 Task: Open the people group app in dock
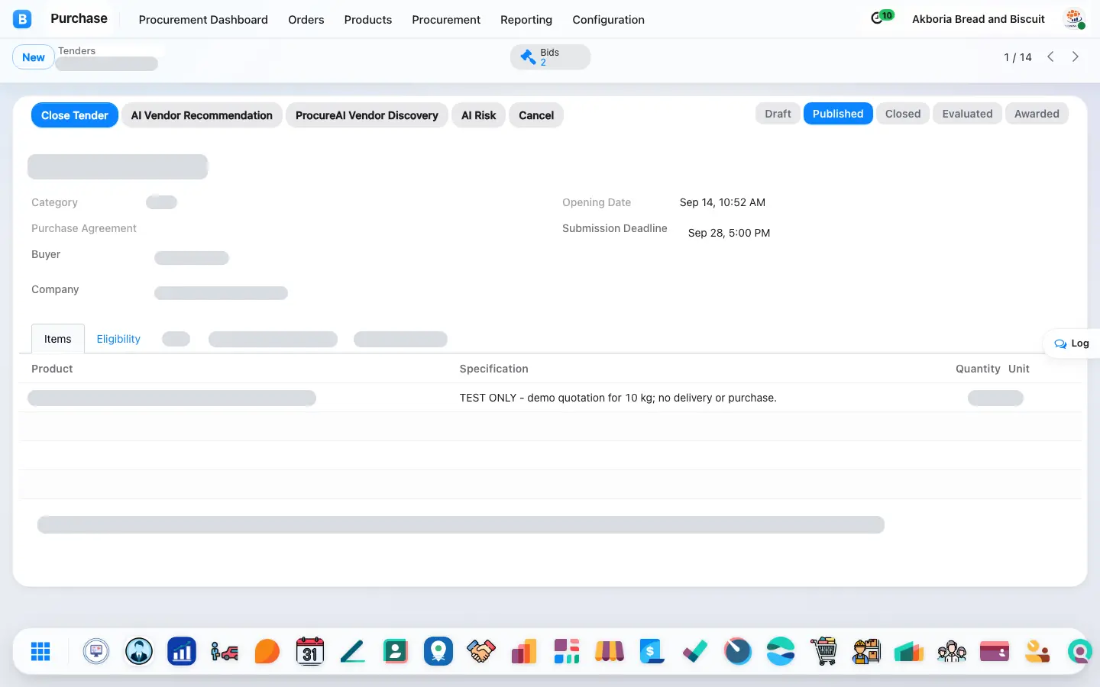click(952, 651)
